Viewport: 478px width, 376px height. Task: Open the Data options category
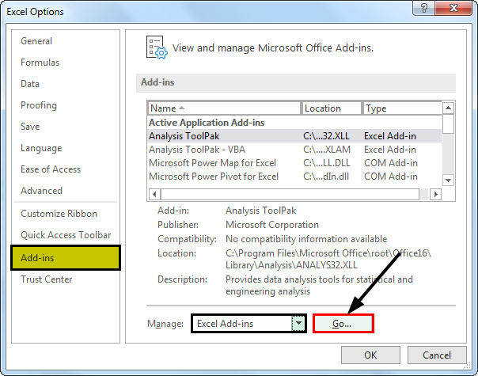30,84
